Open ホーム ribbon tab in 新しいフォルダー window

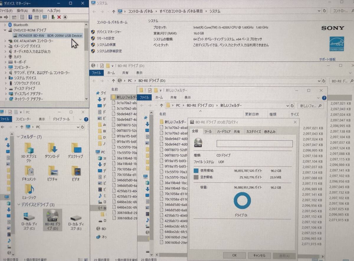(159, 98)
